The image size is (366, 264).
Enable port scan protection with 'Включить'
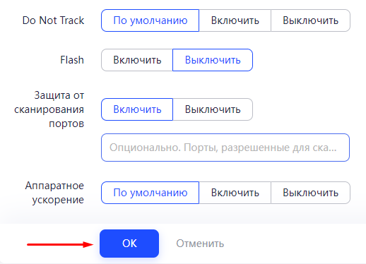pos(137,109)
